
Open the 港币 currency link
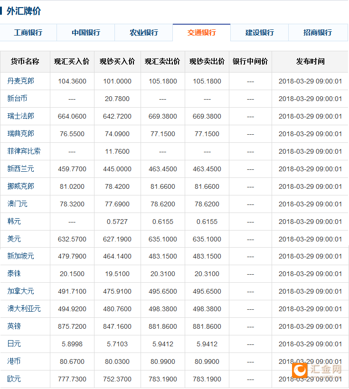click(x=14, y=361)
